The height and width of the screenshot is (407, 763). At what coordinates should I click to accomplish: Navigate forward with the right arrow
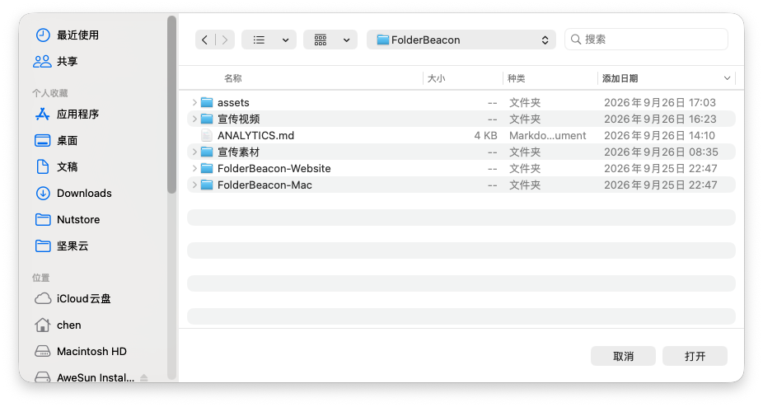[225, 40]
